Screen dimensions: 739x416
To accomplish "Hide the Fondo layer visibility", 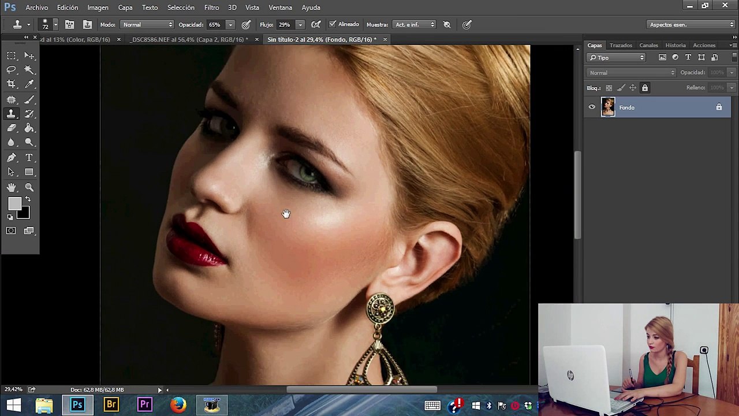I will tap(592, 107).
